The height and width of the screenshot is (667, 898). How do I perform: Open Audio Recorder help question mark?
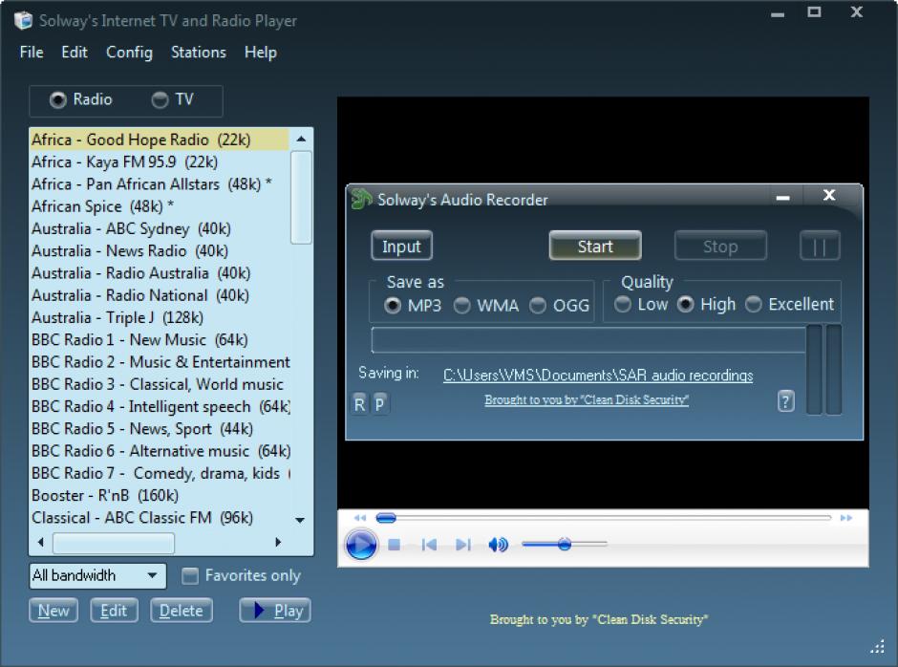785,401
